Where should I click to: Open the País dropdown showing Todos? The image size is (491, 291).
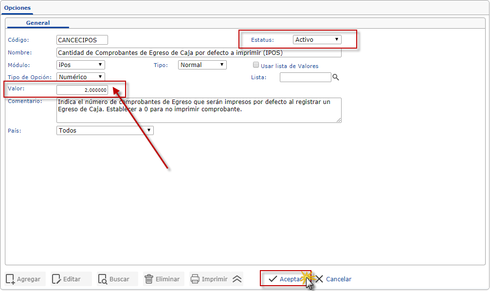[x=105, y=130]
